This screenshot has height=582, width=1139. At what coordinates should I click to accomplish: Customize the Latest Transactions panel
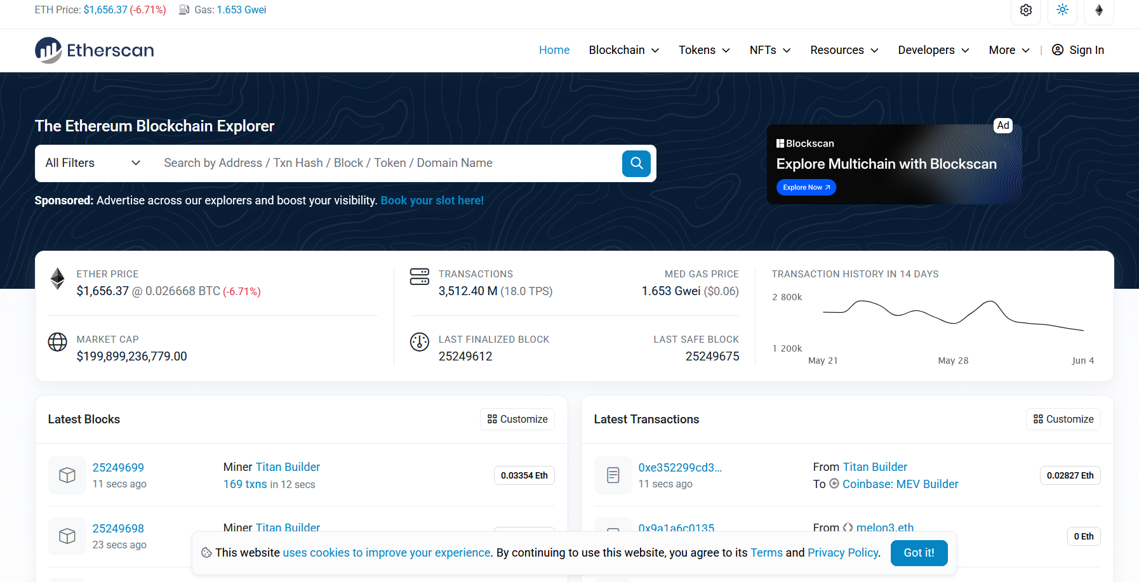(x=1063, y=420)
